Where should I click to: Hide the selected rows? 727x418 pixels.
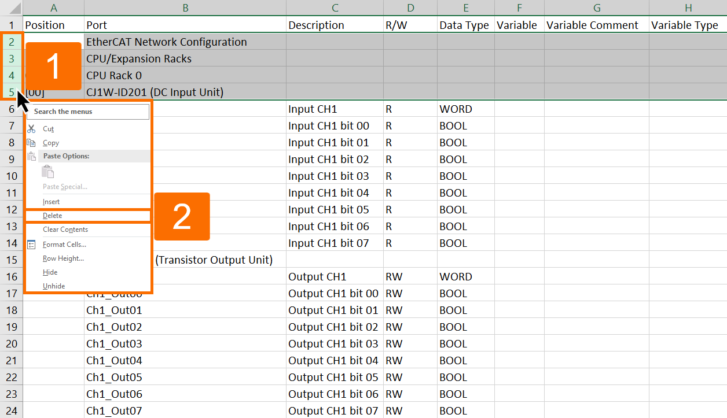(50, 272)
